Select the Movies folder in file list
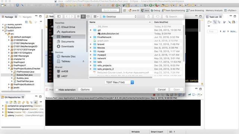This screenshot has width=239, height=134. pyautogui.click(x=101, y=48)
